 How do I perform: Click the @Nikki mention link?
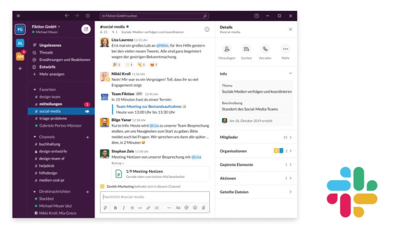(x=162, y=46)
